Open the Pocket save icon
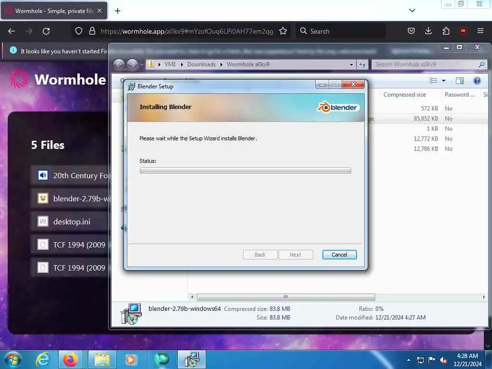The image size is (492, 369). pos(411,31)
